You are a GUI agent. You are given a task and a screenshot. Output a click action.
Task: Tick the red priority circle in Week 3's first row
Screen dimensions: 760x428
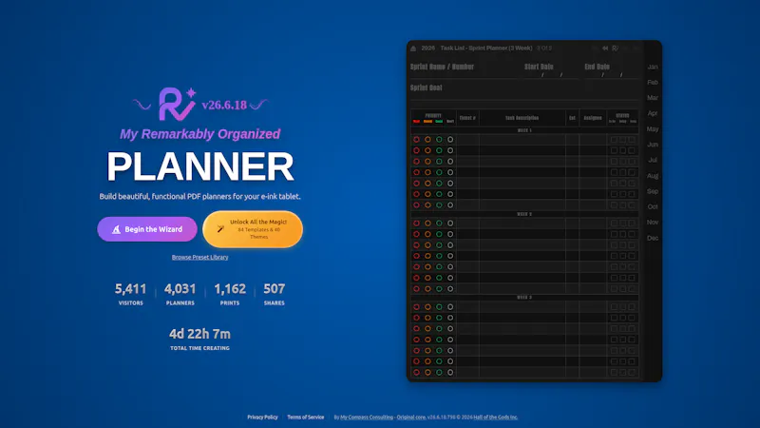click(416, 306)
